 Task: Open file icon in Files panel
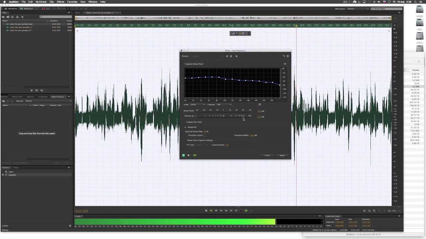click(x=3, y=17)
